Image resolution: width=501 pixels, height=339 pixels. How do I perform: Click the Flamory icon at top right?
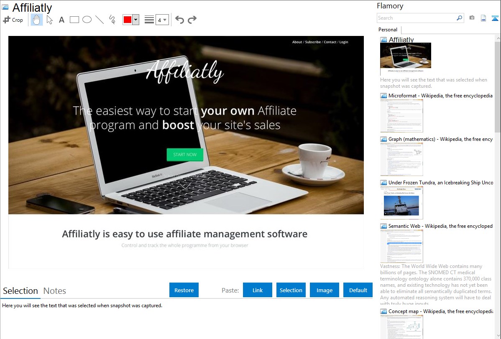(495, 18)
